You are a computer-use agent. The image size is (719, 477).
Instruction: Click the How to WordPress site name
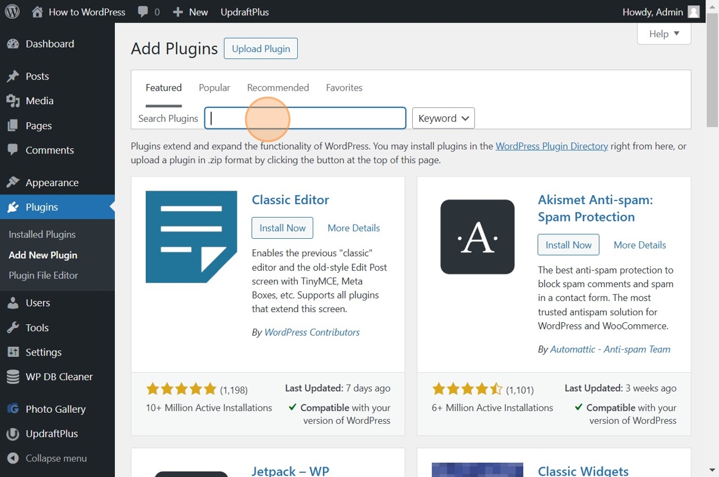click(x=87, y=12)
